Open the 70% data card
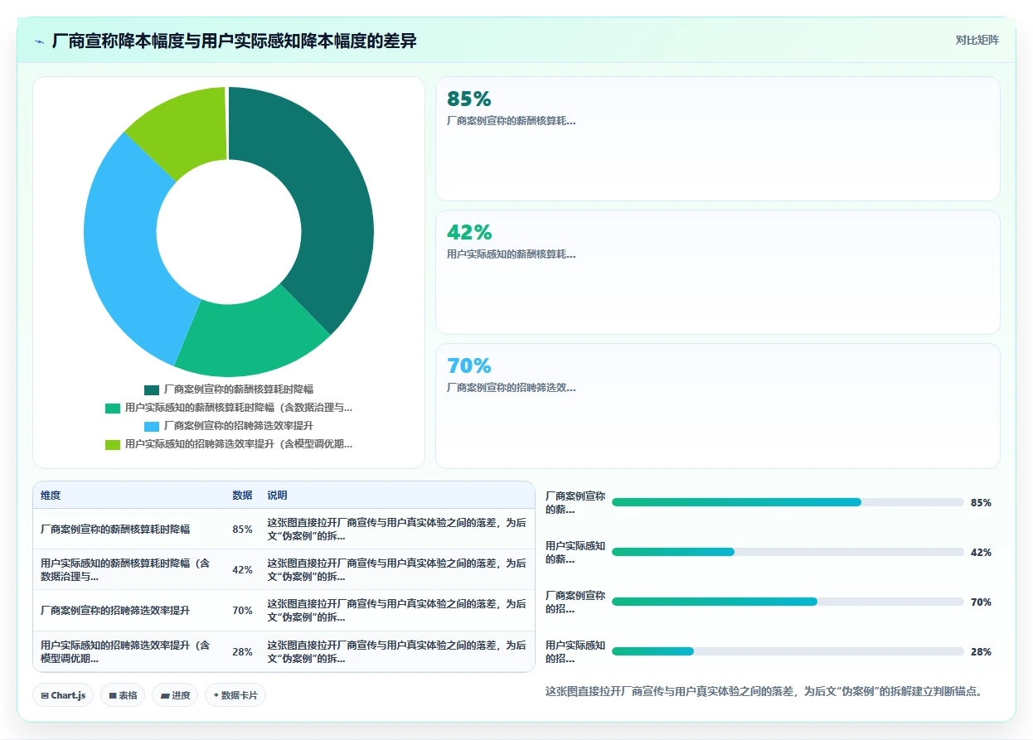The height and width of the screenshot is (740, 1033). [x=718, y=406]
